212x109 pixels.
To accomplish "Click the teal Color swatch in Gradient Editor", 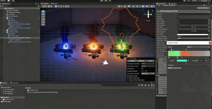I will click(182, 61).
